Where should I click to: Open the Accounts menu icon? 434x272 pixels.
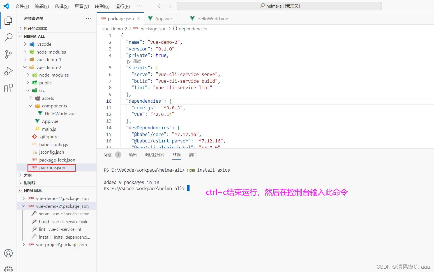point(8,253)
